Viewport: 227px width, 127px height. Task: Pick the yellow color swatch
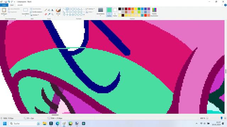point(136,9)
